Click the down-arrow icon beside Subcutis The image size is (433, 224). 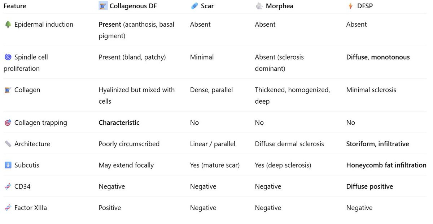tap(8, 165)
